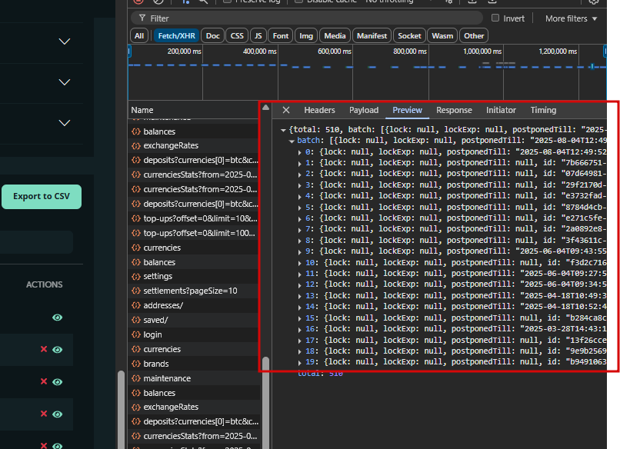This screenshot has width=620, height=449.
Task: Click the {} icon beside the addresses/ request
Action: click(x=136, y=305)
